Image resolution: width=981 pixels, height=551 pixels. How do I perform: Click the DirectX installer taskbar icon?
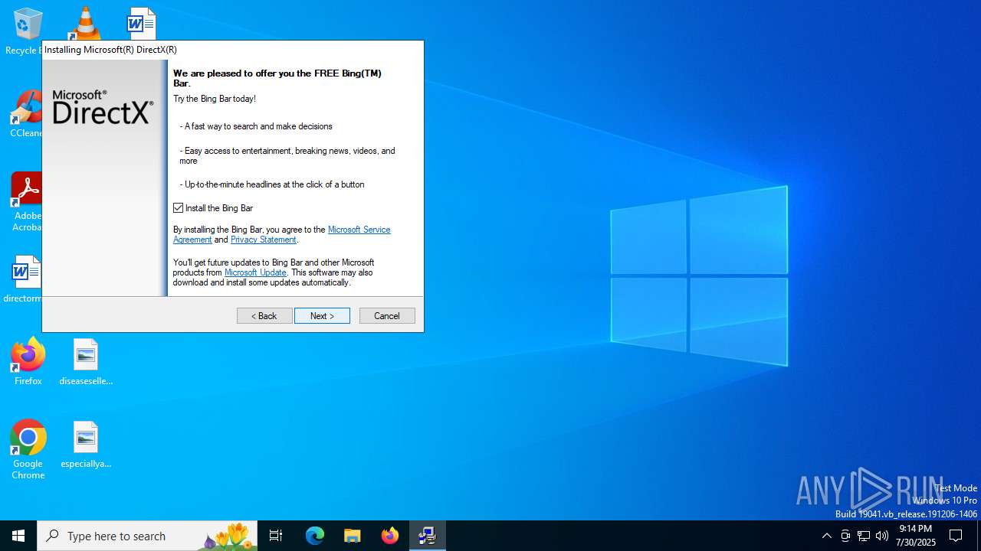click(x=428, y=536)
